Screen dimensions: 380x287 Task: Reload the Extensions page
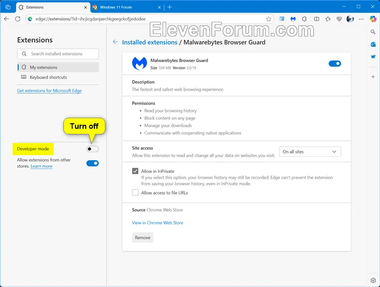click(18, 19)
